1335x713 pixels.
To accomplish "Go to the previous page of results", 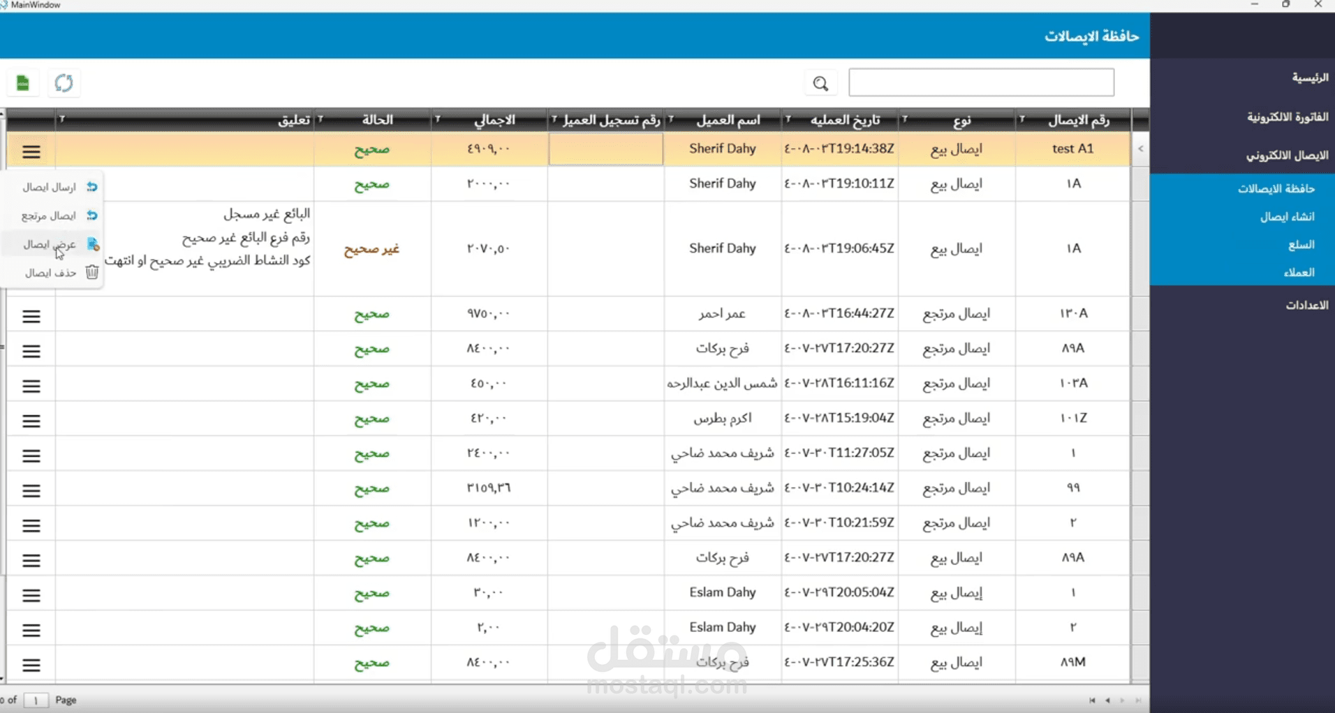I will [1107, 700].
